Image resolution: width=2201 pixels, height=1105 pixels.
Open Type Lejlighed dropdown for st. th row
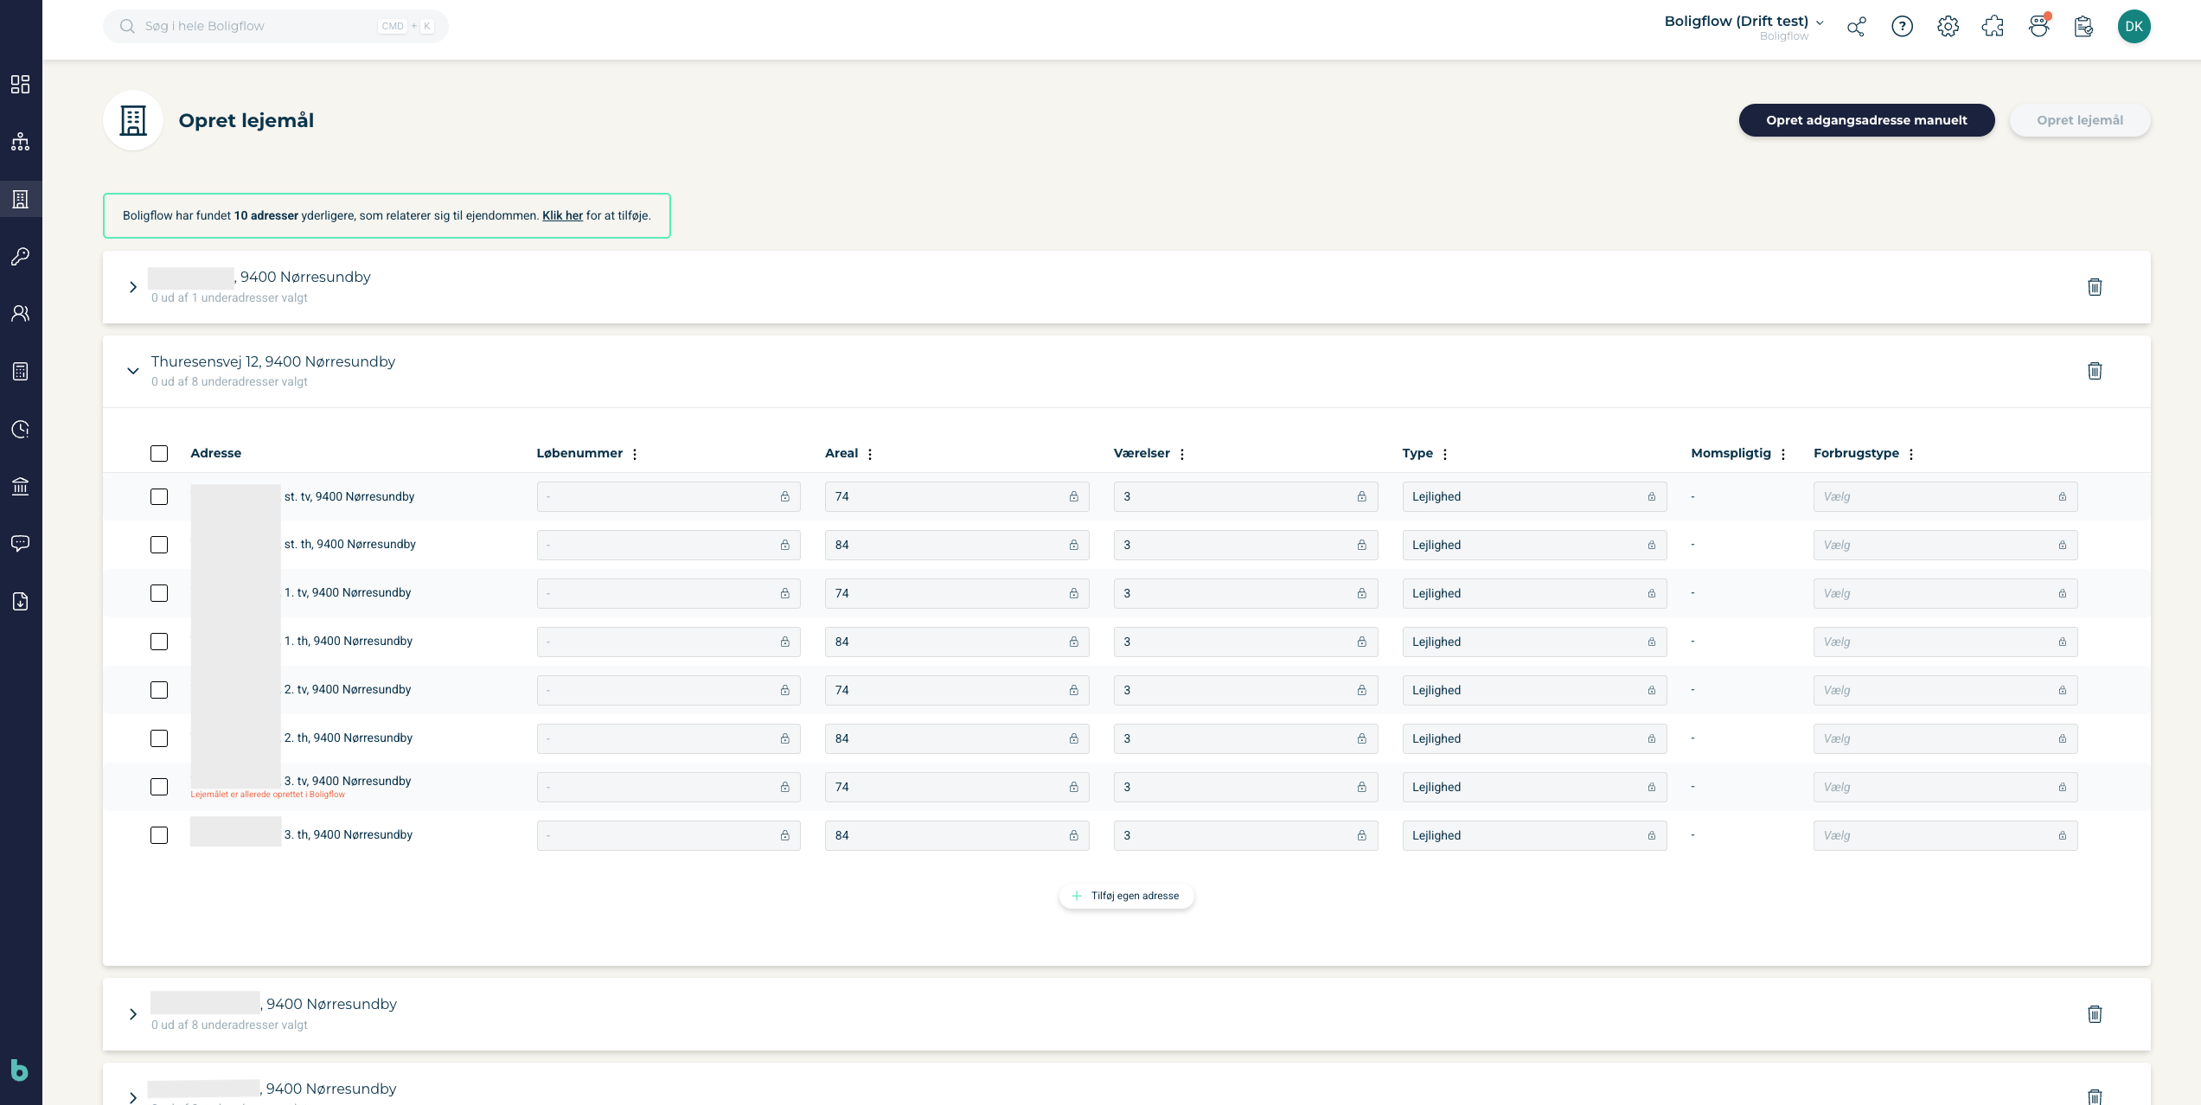point(1534,545)
